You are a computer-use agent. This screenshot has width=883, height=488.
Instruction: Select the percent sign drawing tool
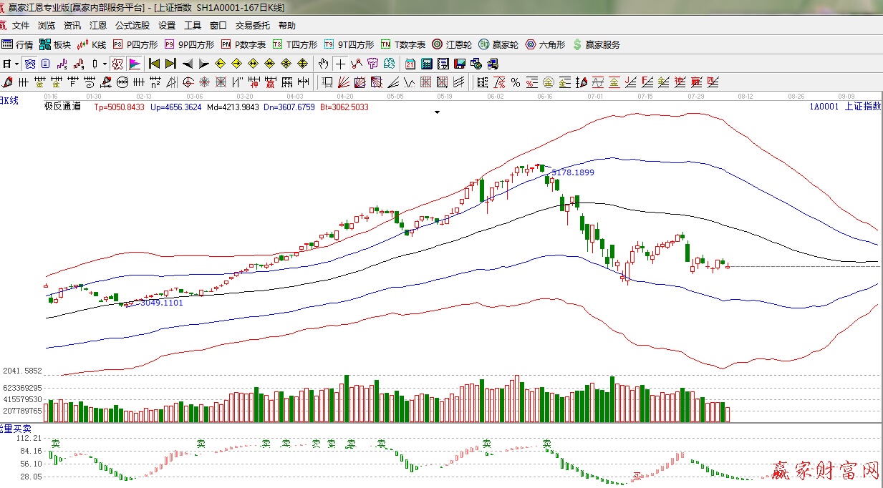pos(516,82)
